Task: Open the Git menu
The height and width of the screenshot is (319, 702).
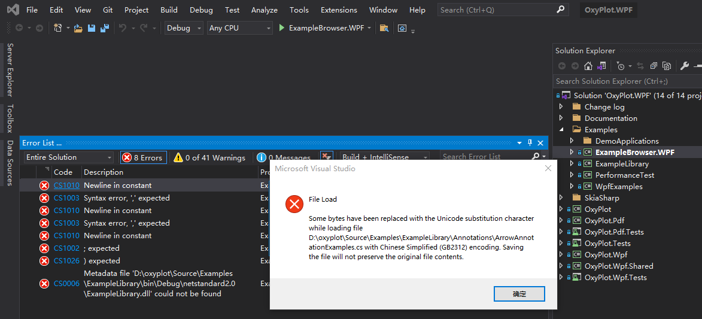Action: tap(108, 10)
